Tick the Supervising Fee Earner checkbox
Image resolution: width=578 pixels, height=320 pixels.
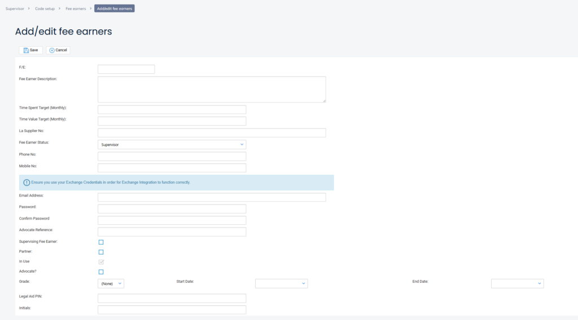(101, 242)
